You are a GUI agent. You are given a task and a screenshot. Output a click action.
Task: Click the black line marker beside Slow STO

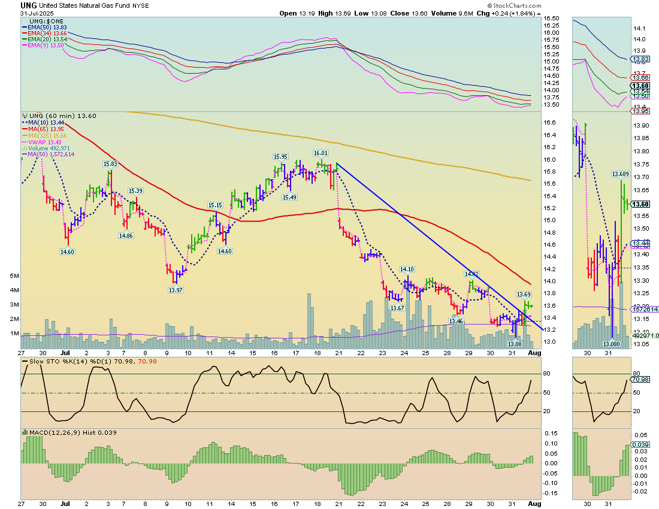click(x=26, y=361)
